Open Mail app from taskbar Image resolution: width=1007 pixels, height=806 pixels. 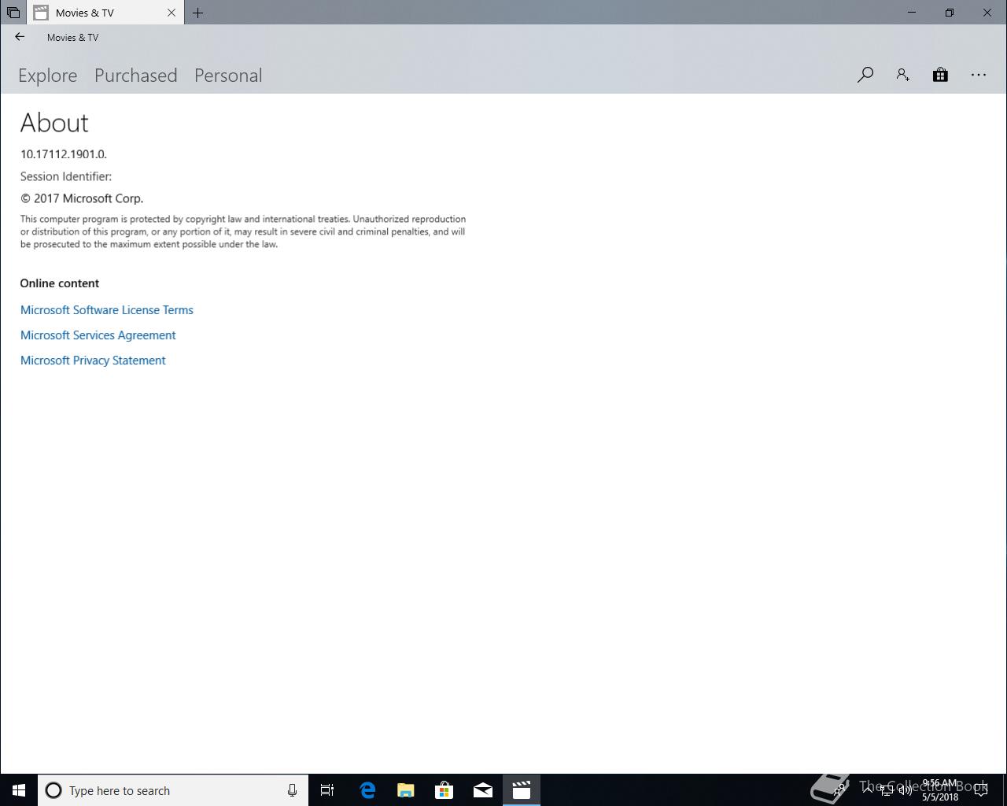[x=482, y=790]
